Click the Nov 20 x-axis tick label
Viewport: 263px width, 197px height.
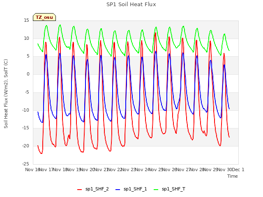[x=87, y=170]
